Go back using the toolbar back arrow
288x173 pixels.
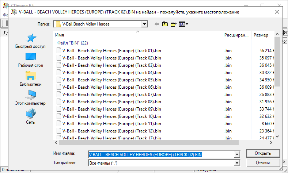pyautogui.click(x=157, y=24)
